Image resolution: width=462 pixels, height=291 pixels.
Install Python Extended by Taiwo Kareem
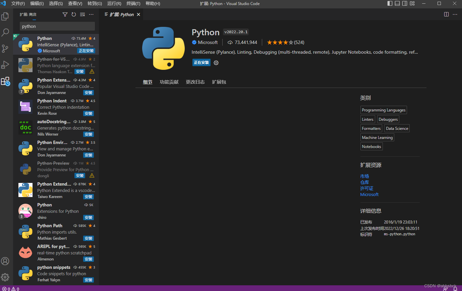[x=89, y=197]
